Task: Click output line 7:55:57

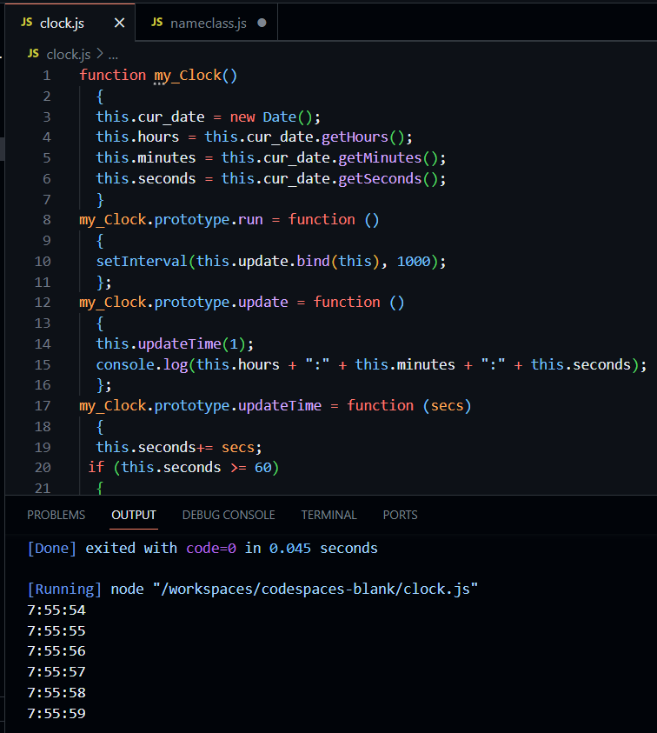Action: (56, 672)
